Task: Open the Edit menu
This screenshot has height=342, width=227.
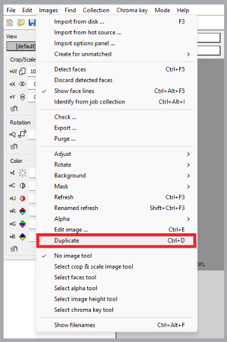Action: pyautogui.click(x=27, y=10)
